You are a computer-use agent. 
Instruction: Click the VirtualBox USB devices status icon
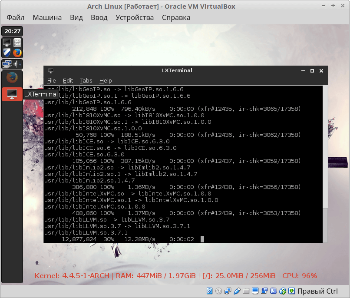pos(237,291)
